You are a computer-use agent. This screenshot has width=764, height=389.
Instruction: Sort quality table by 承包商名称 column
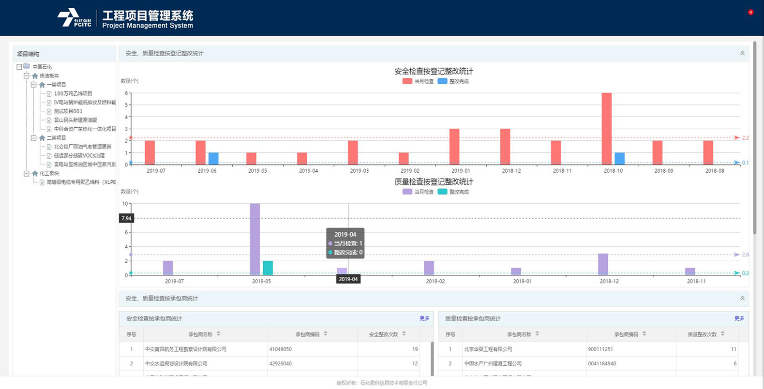pos(538,334)
